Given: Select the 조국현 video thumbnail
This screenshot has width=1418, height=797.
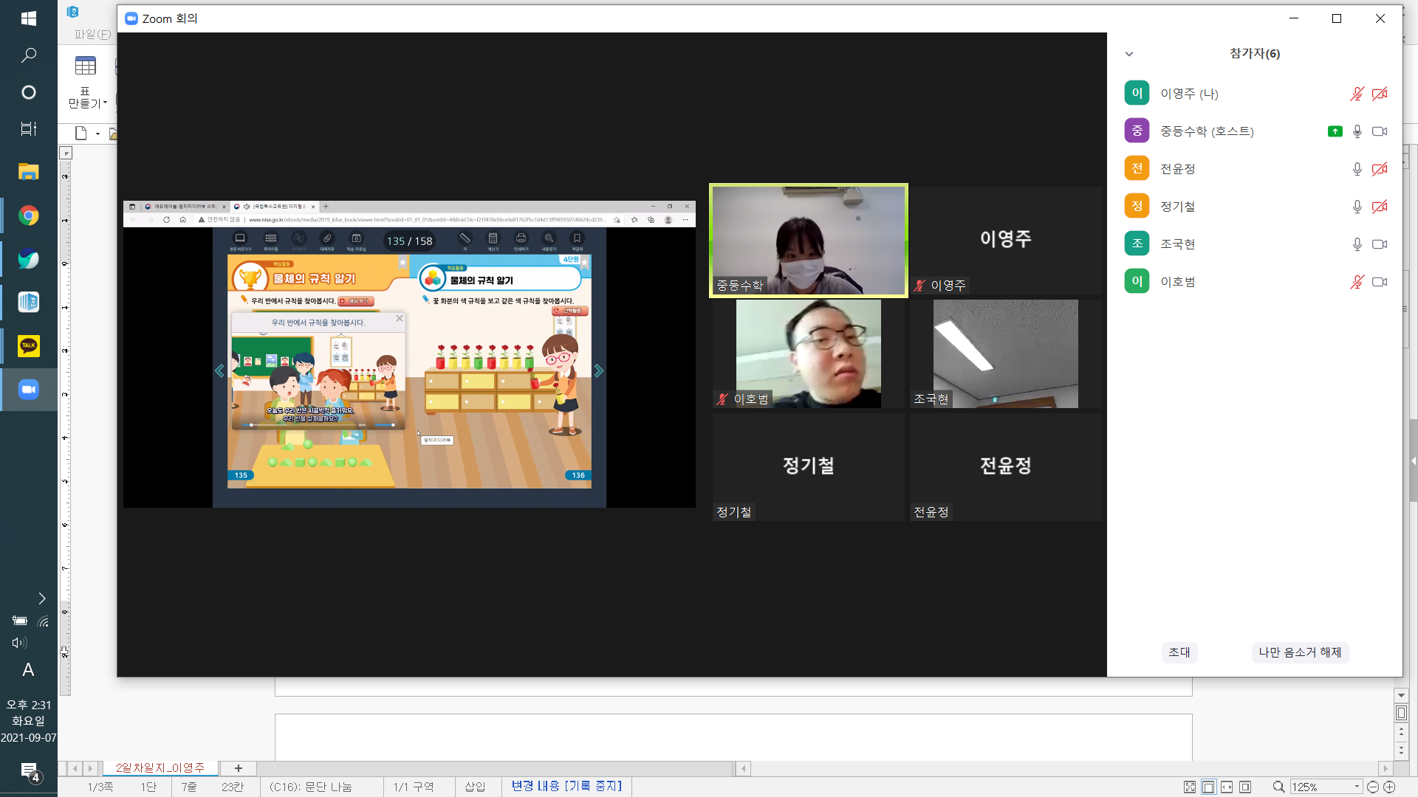Looking at the screenshot, I should pos(1005,353).
